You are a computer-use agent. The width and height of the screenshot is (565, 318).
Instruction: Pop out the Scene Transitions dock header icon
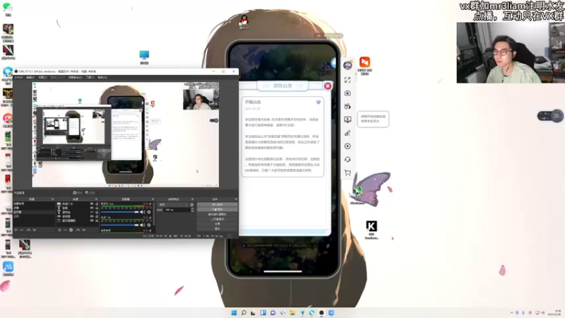click(x=192, y=199)
